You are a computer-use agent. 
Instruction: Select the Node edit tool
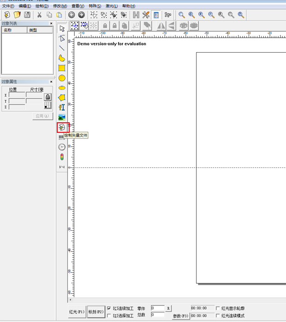[x=62, y=38]
